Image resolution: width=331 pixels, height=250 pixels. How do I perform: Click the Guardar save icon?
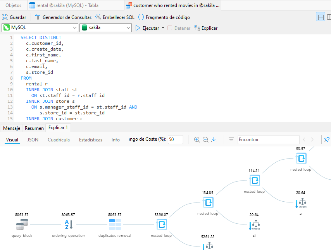pos(5,17)
